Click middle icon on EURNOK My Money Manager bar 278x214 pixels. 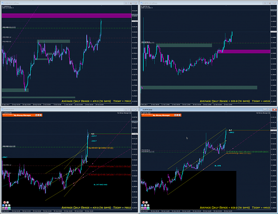pos(38,115)
